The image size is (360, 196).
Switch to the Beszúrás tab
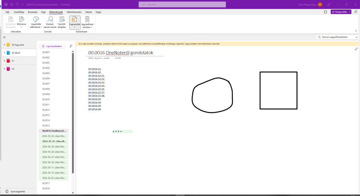coord(33,12)
